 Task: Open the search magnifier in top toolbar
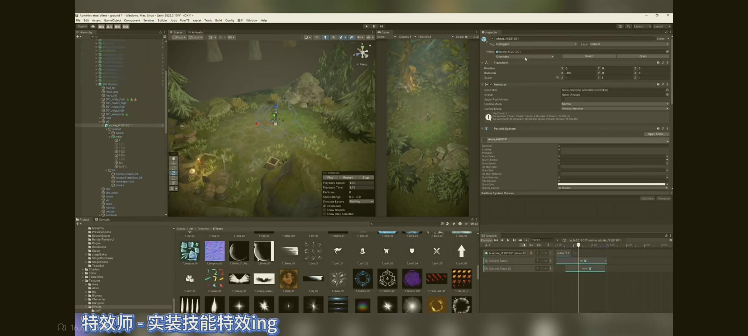pos(628,26)
